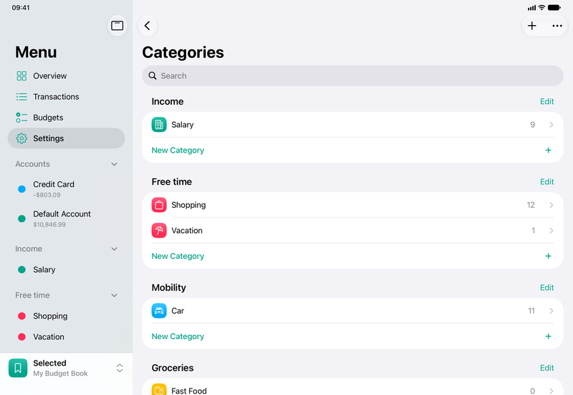
Task: Click the Mobility group heading
Action: [x=169, y=287]
